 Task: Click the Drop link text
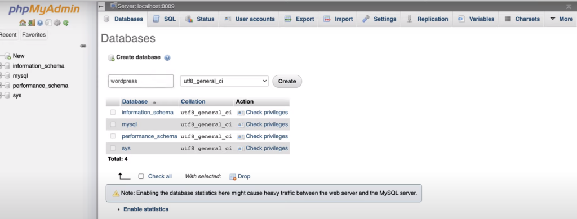pyautogui.click(x=244, y=176)
